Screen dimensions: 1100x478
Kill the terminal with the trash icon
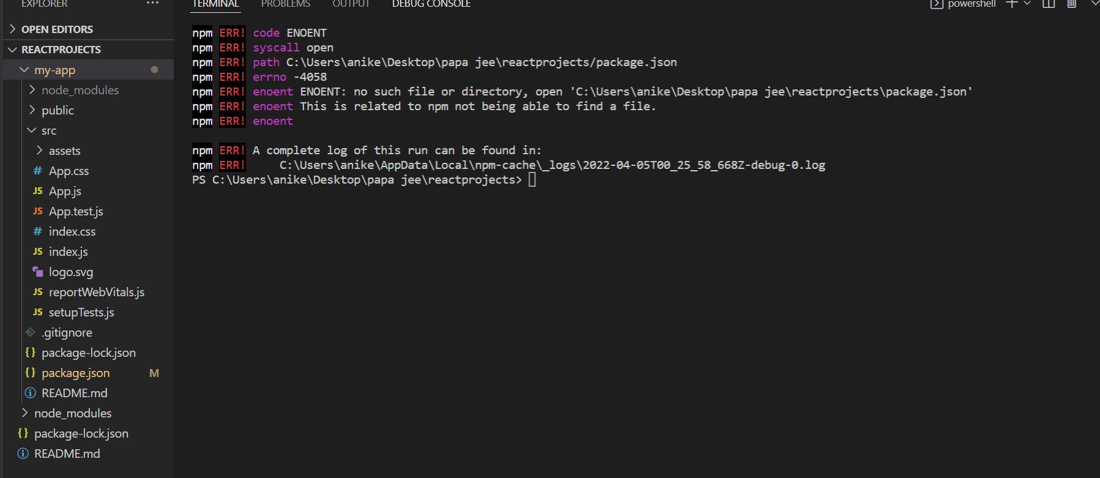click(x=1071, y=4)
